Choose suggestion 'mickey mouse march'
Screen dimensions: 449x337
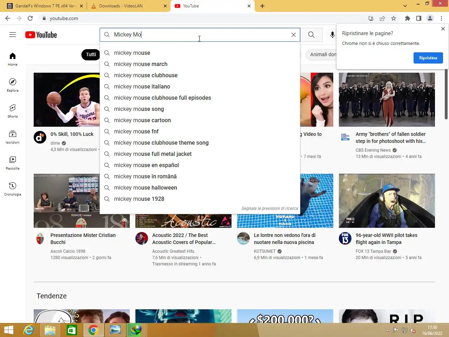tap(200, 64)
